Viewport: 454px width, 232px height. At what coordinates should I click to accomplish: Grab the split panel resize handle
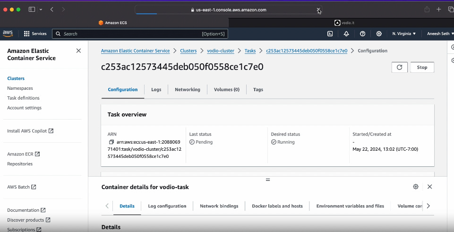pos(268,180)
